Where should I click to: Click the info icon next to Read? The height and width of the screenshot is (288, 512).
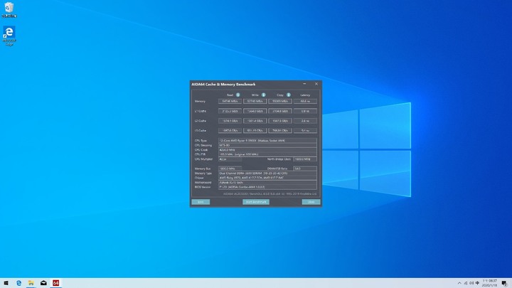(x=238, y=95)
